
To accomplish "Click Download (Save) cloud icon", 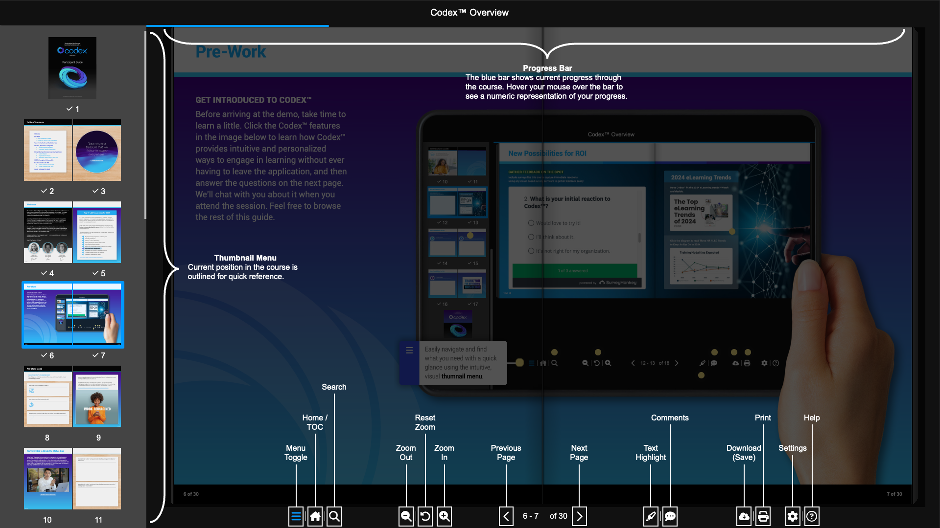I will (744, 516).
